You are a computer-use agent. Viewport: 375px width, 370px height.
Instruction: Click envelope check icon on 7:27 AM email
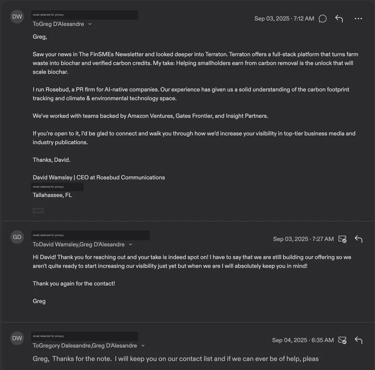pos(342,239)
